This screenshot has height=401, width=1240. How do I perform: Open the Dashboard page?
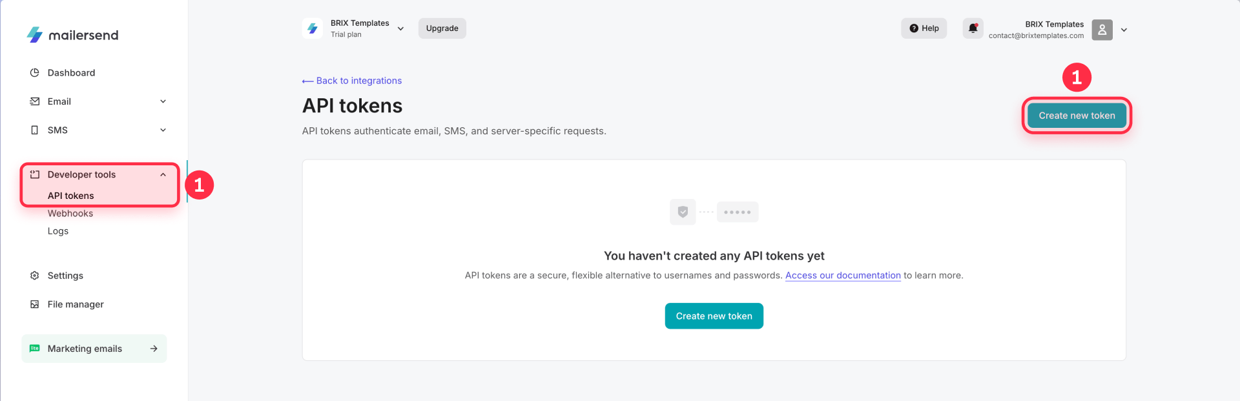pos(71,73)
